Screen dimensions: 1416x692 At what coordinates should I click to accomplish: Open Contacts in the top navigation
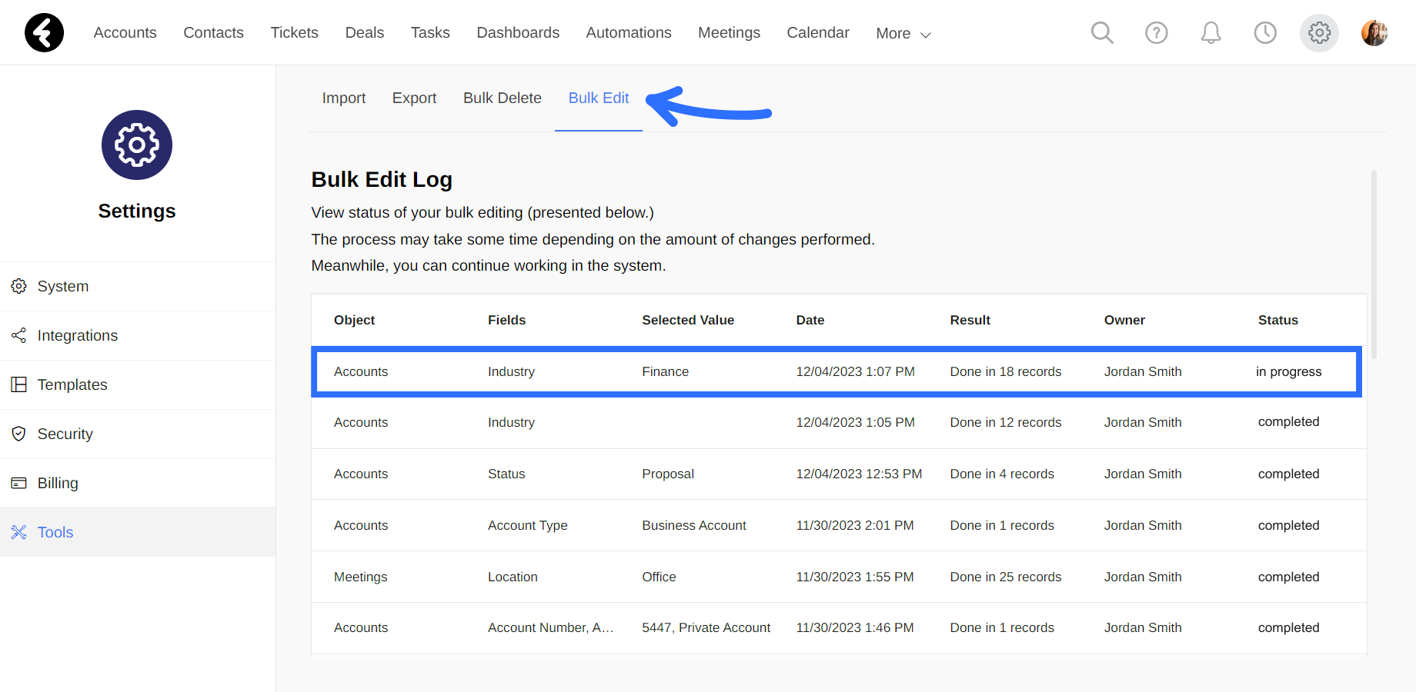(x=213, y=32)
